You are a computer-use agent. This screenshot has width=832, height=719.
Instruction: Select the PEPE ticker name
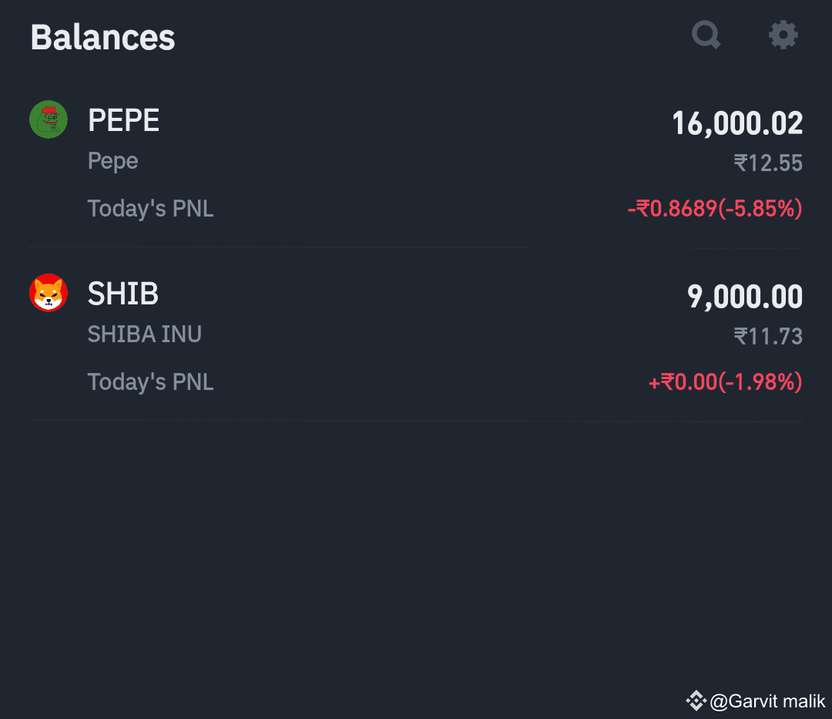[x=123, y=120]
